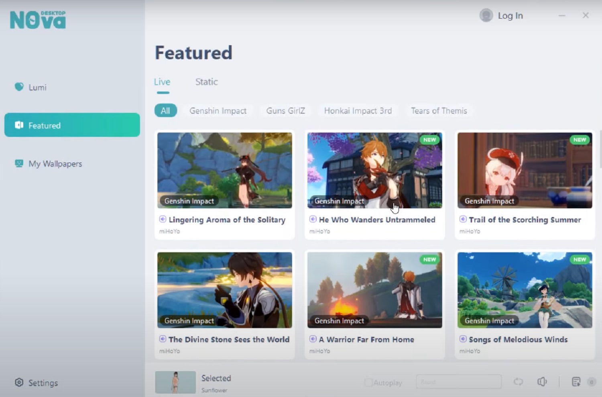
Task: Open A Warrior Far From Home thumbnail
Action: click(x=375, y=290)
